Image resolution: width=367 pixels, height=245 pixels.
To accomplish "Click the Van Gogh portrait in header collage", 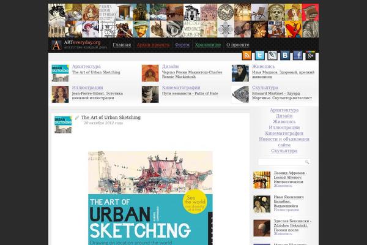I will tap(141, 29).
